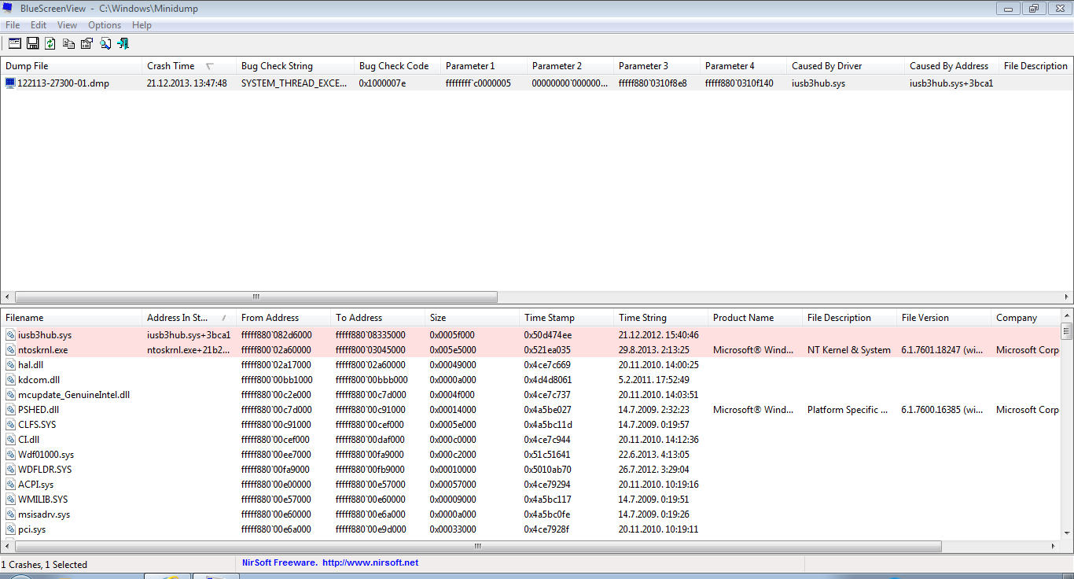The height and width of the screenshot is (579, 1074).
Task: Click the Caused By Driver column header
Action: (826, 66)
